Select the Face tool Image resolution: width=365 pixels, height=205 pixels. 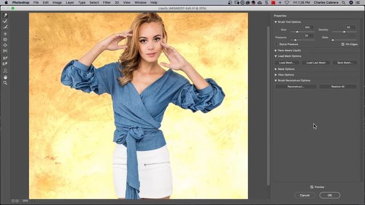tap(5, 71)
